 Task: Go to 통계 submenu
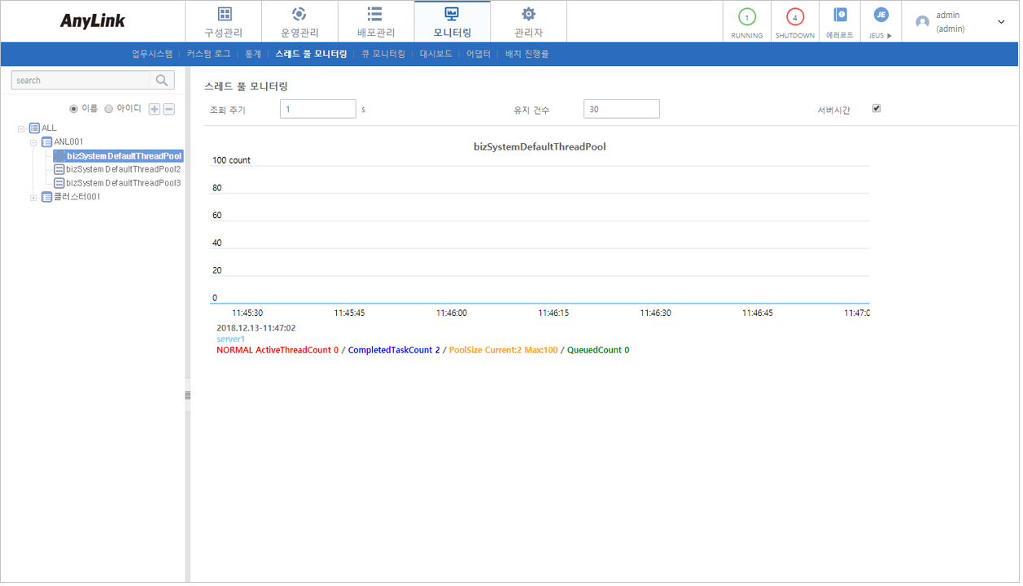pos(252,54)
